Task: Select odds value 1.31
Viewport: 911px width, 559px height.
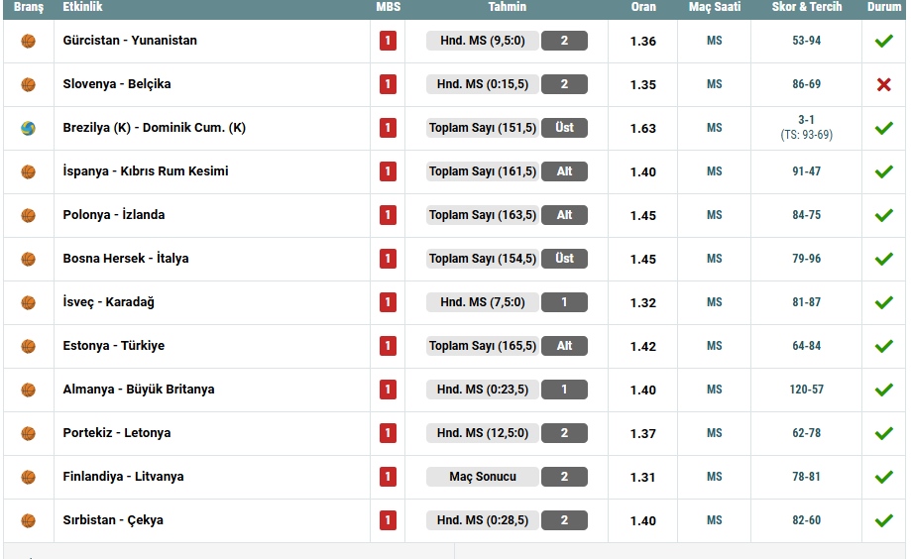Action: (x=643, y=477)
